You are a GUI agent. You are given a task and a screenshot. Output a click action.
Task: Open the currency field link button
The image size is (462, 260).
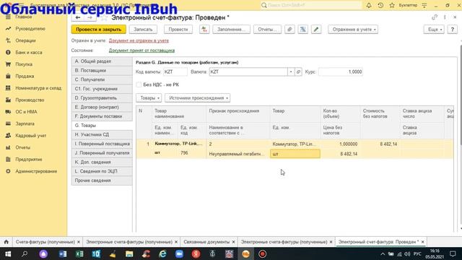click(298, 72)
